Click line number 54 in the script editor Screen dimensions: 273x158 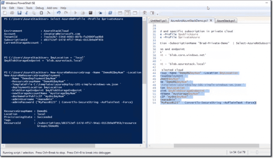154,103
